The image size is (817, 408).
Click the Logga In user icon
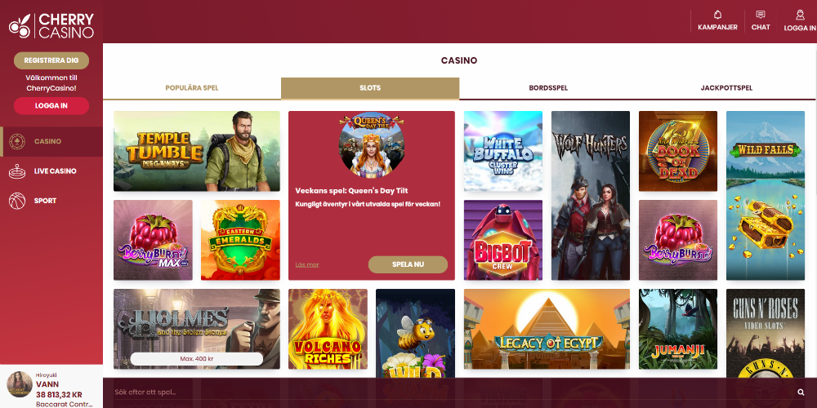[800, 15]
